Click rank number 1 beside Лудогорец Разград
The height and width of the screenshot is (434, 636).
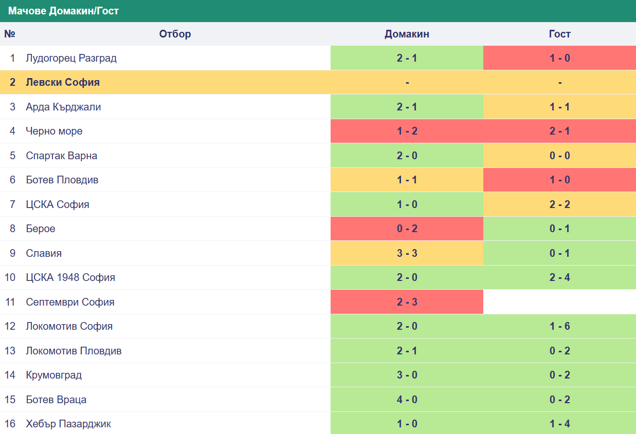[12, 58]
